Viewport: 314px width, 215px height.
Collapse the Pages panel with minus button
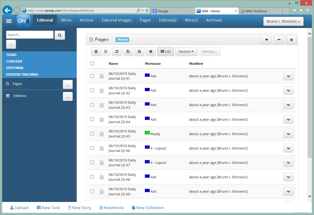click(x=279, y=40)
